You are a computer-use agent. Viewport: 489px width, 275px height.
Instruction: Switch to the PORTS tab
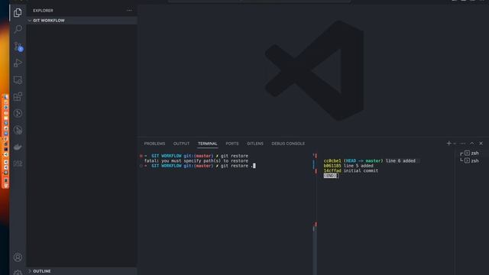pyautogui.click(x=232, y=144)
